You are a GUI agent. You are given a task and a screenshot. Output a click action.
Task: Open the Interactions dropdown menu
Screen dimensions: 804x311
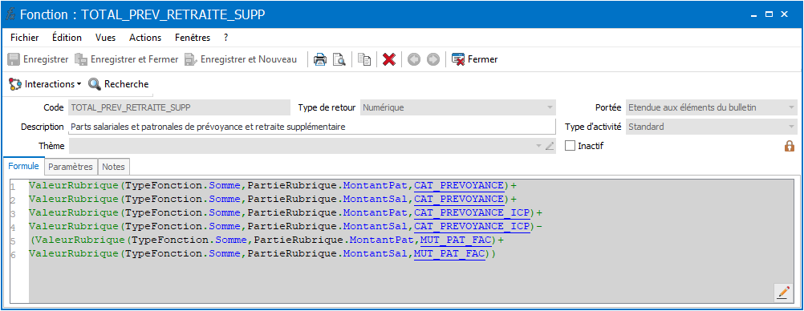point(45,84)
